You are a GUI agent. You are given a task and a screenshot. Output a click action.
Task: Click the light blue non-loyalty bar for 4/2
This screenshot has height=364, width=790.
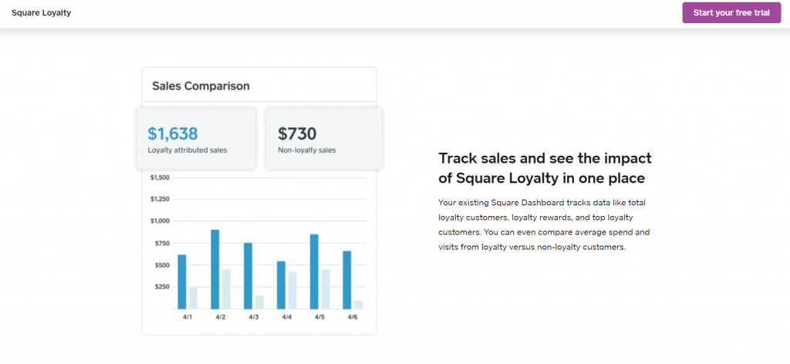point(226,289)
